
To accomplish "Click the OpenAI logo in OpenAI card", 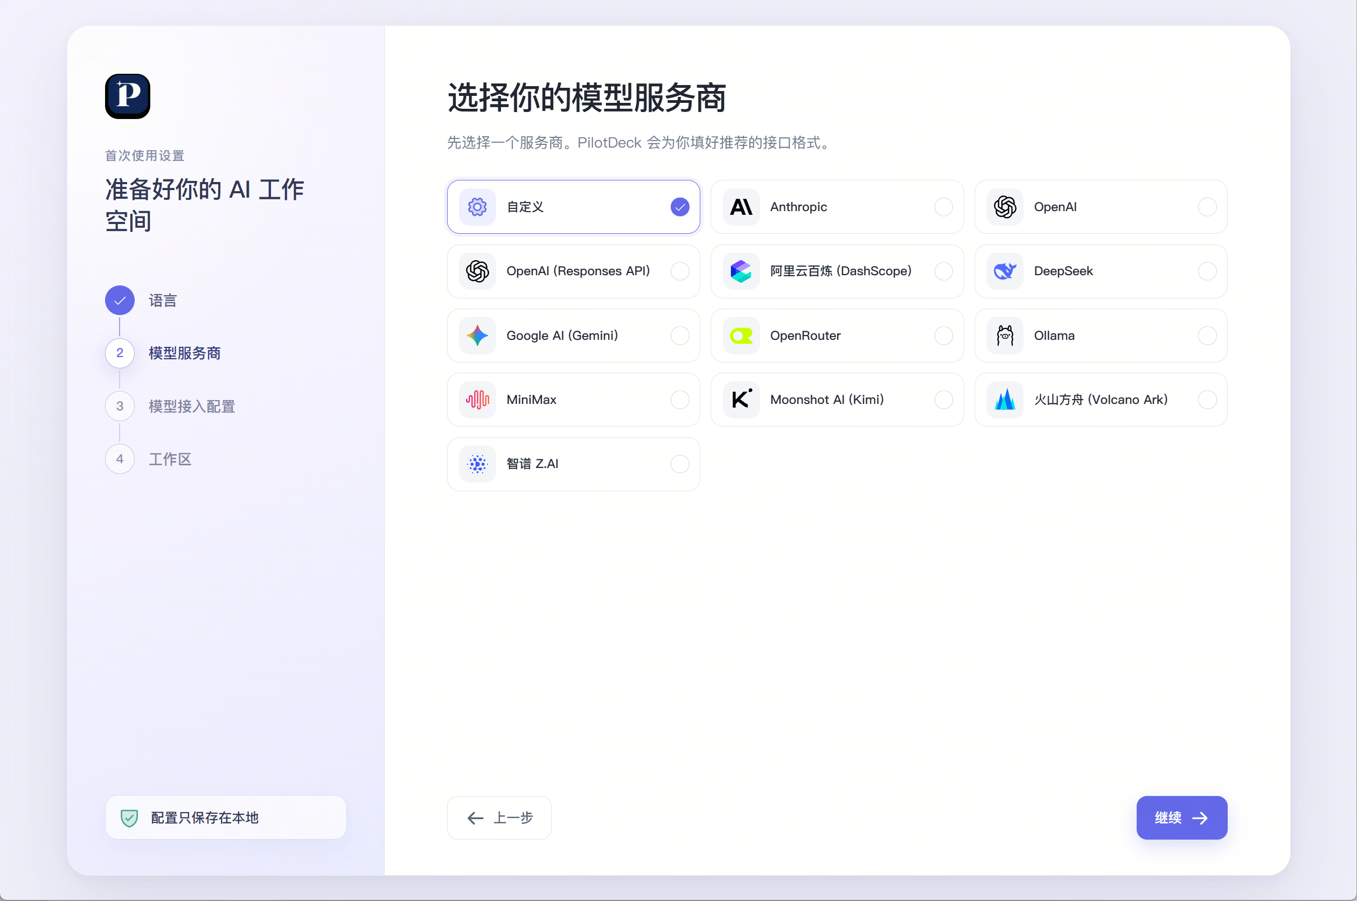I will click(1005, 207).
